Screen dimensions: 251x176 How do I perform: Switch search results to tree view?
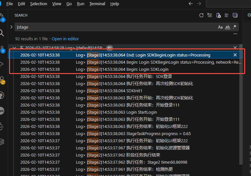[227, 15]
